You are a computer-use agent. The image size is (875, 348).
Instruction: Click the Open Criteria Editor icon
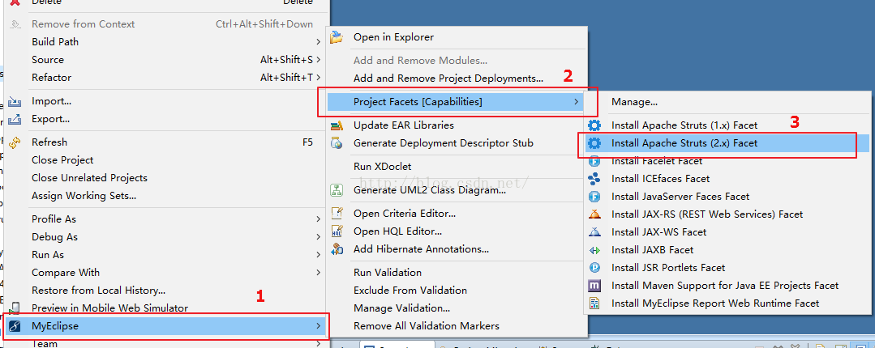337,214
